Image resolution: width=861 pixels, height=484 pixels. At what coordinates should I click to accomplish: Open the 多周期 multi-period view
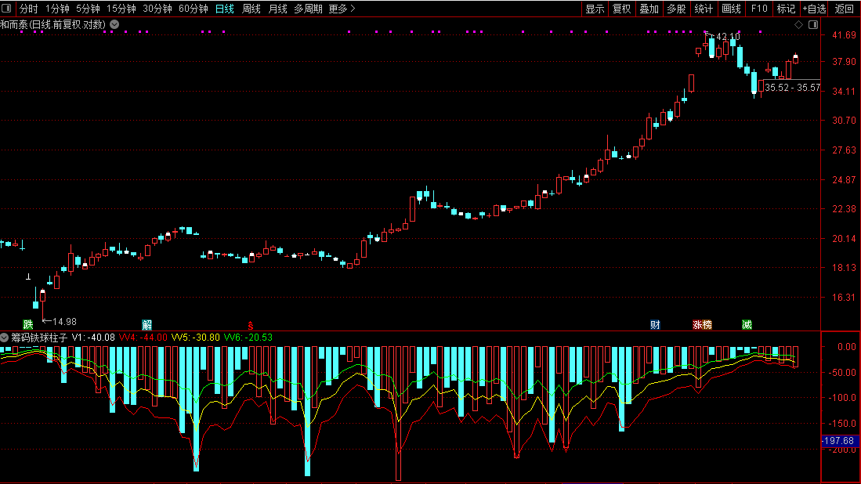click(x=308, y=9)
